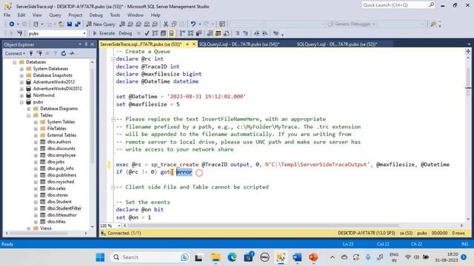
Task: Collapse the declare @rc code region
Action: click(x=113, y=59)
